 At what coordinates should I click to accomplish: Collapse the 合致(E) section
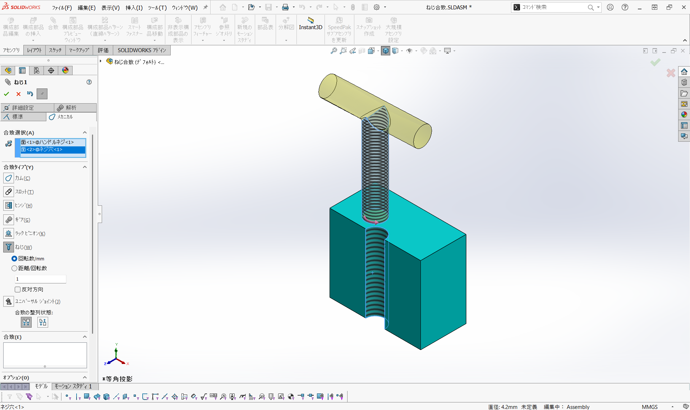pos(85,337)
